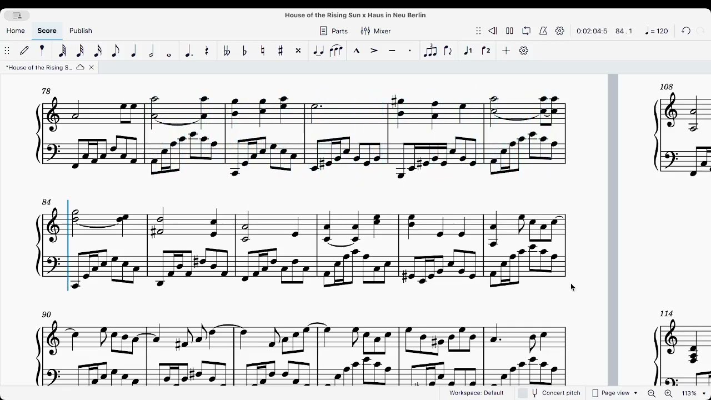Toggle the metronome
This screenshot has width=711, height=400.
click(x=543, y=31)
